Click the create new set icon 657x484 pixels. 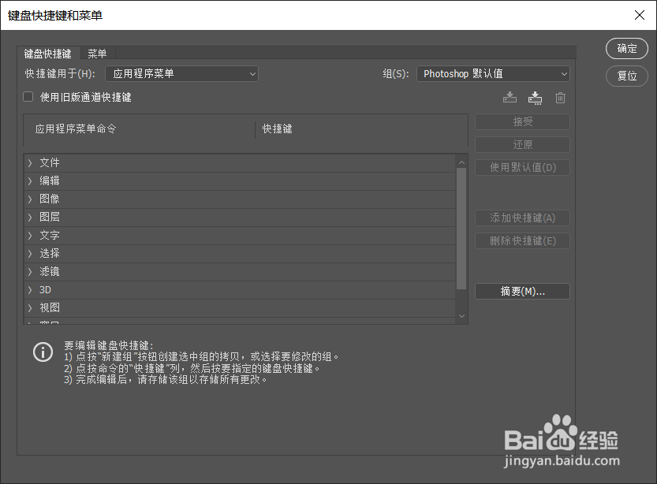(535, 97)
